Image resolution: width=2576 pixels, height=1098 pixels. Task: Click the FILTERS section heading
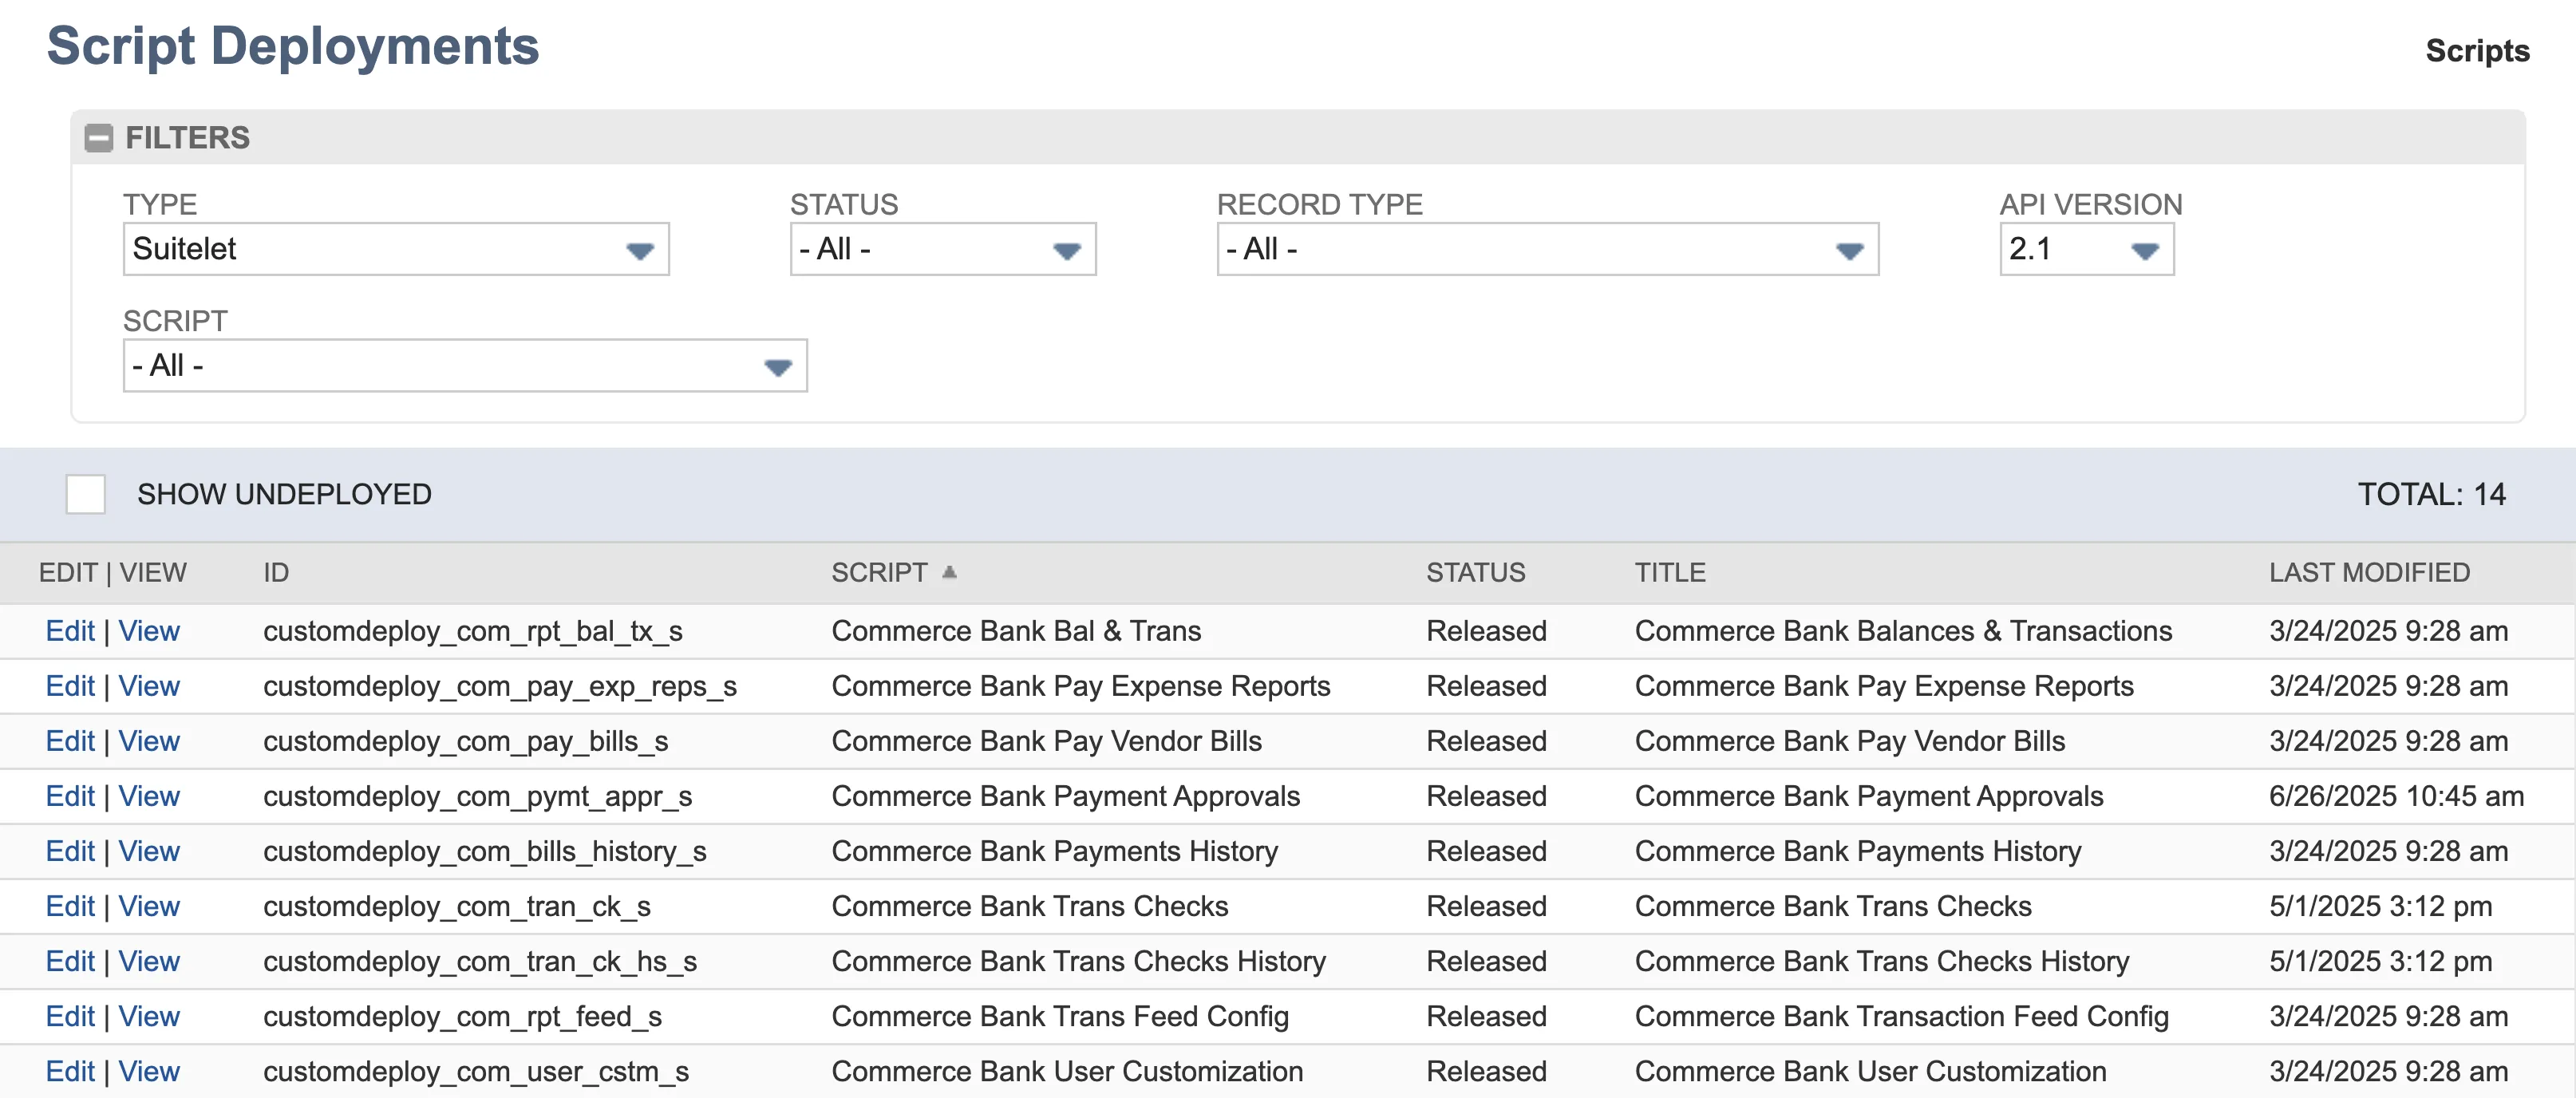coord(187,137)
